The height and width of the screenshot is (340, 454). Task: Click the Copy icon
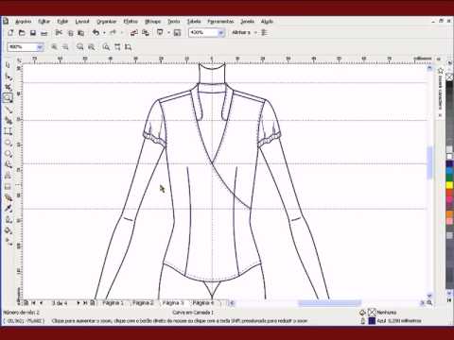tap(70, 33)
